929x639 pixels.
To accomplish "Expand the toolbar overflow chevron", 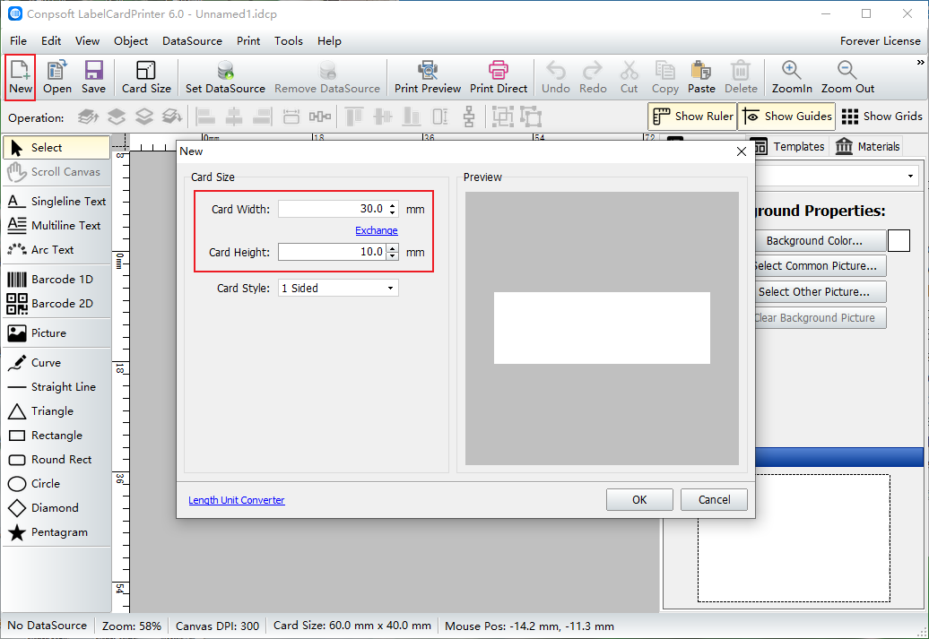I will 920,62.
